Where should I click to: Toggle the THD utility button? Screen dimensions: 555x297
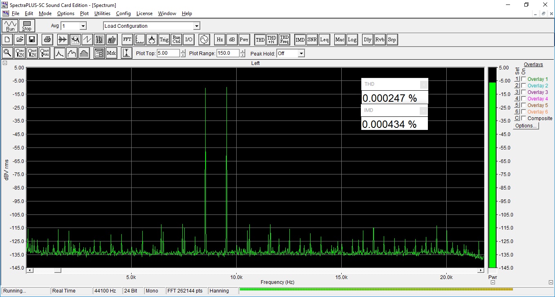click(260, 40)
